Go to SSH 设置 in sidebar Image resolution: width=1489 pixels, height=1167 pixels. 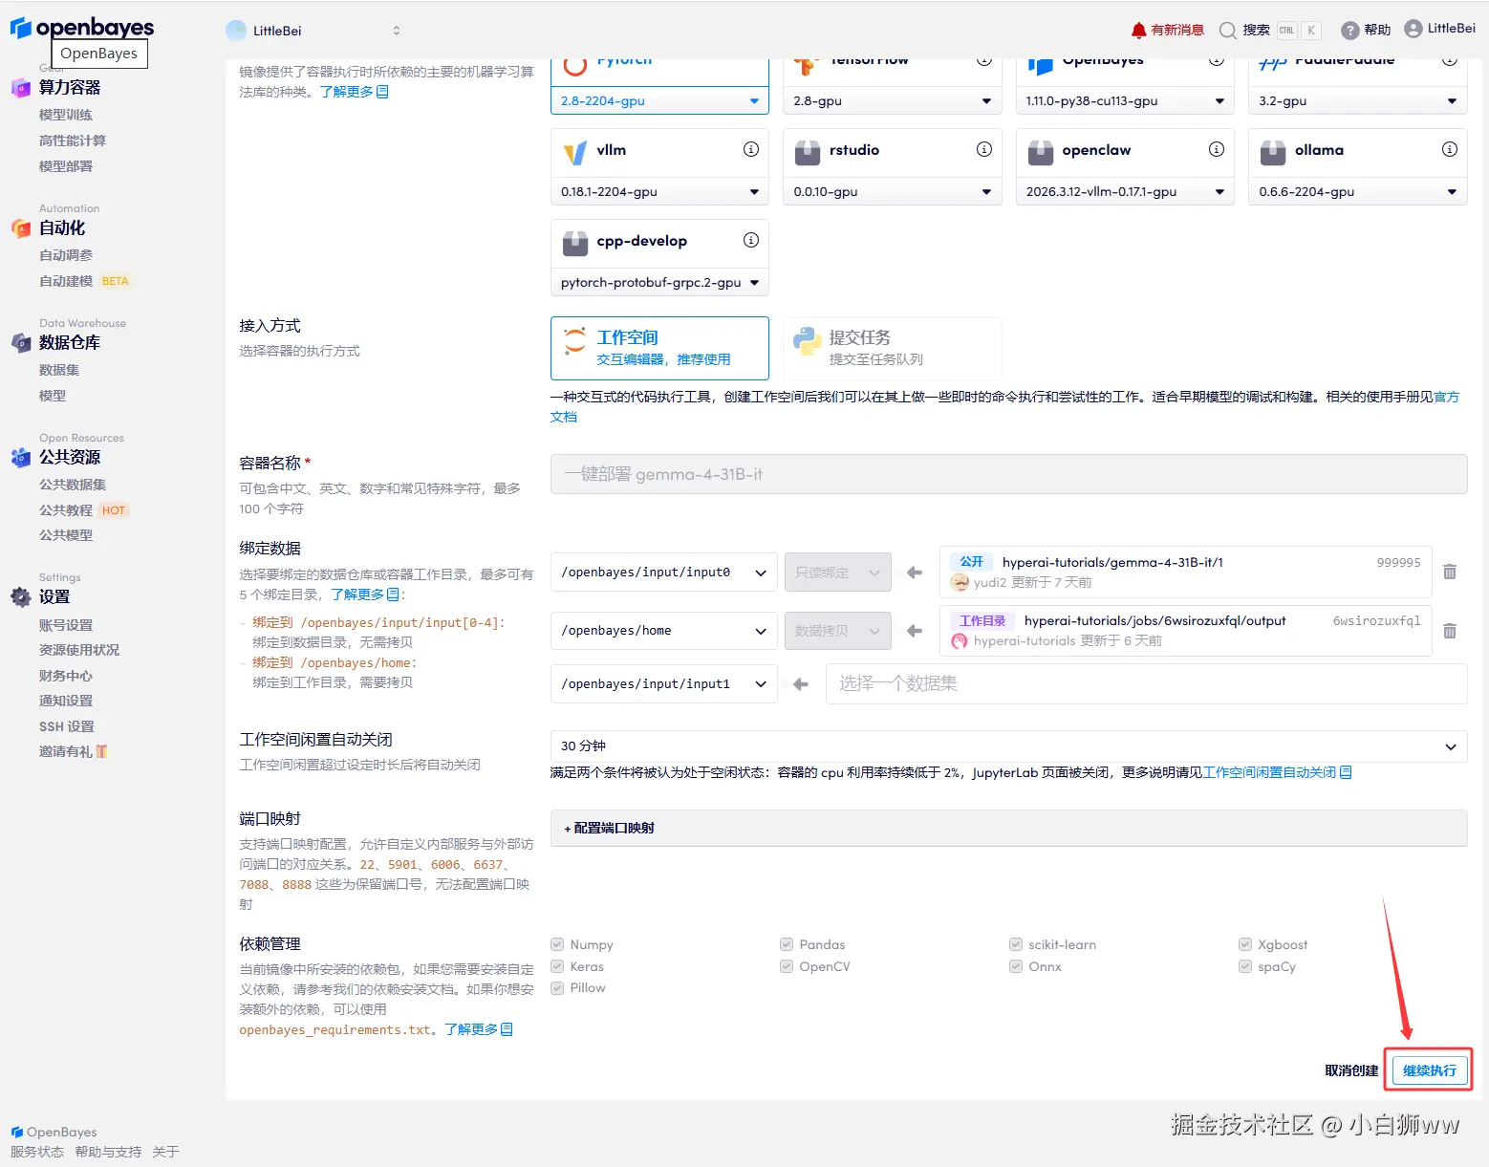pos(67,726)
